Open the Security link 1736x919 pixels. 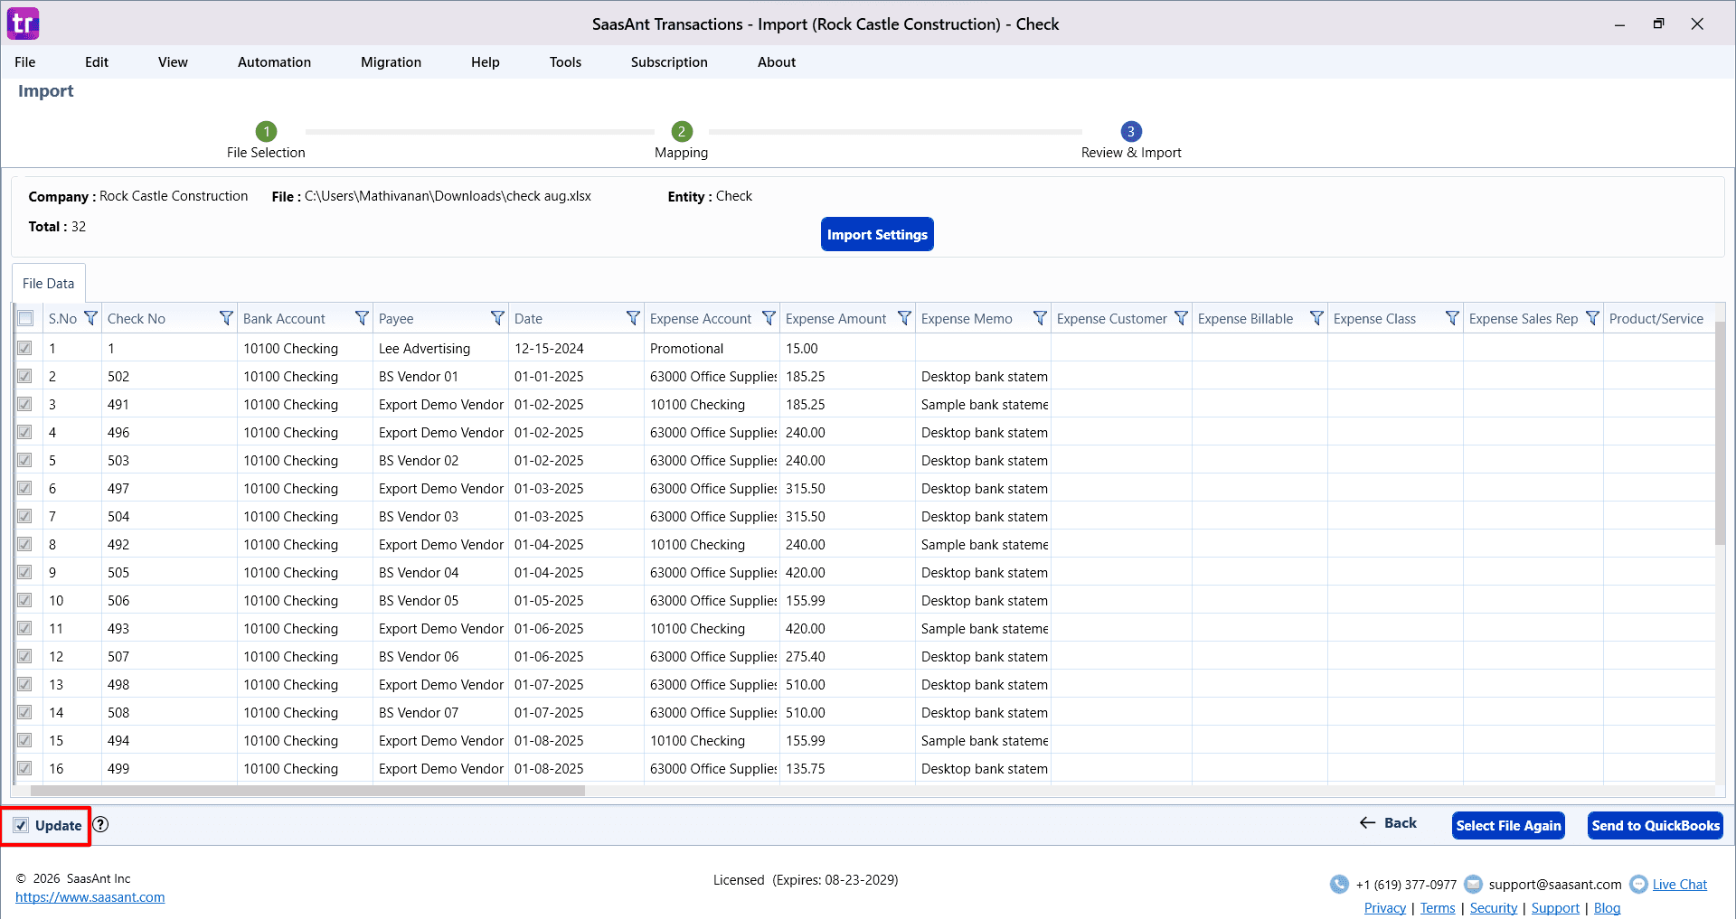[x=1494, y=908]
